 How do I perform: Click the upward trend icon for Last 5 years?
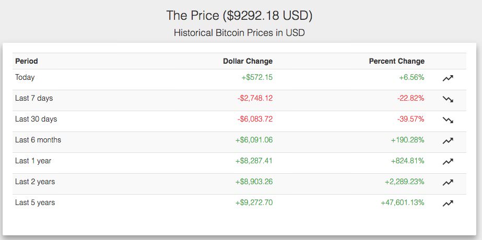[448, 203]
